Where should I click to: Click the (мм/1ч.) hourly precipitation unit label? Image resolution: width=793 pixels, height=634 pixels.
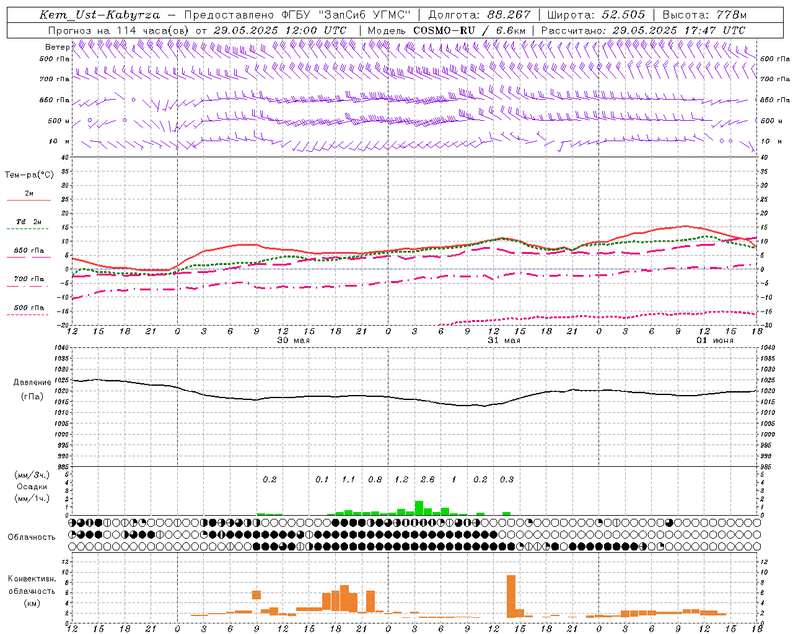pyautogui.click(x=32, y=498)
